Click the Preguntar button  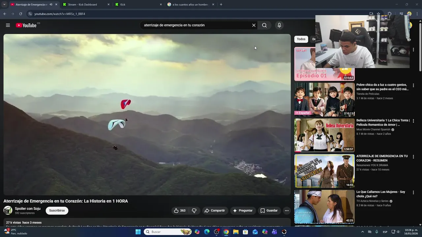243,211
